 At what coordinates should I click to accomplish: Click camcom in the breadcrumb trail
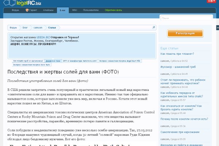[38, 27]
